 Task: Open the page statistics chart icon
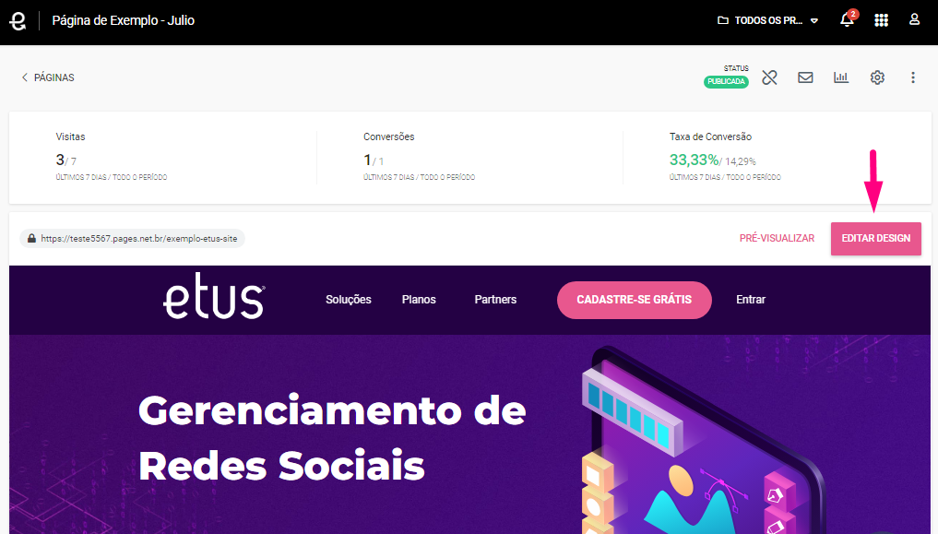tap(841, 77)
